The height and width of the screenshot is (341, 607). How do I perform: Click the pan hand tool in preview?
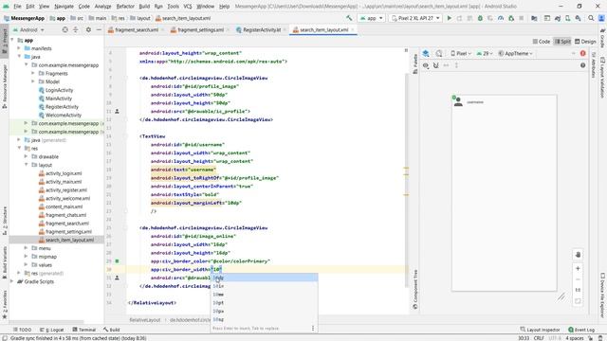tap(578, 255)
